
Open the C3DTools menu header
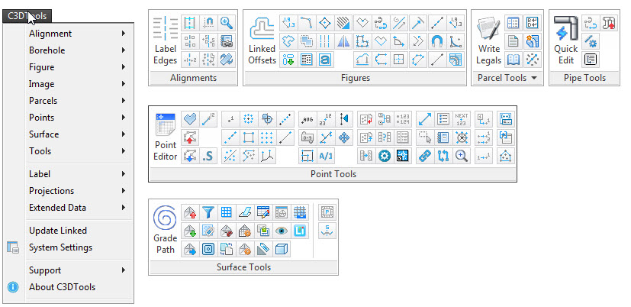click(x=27, y=16)
